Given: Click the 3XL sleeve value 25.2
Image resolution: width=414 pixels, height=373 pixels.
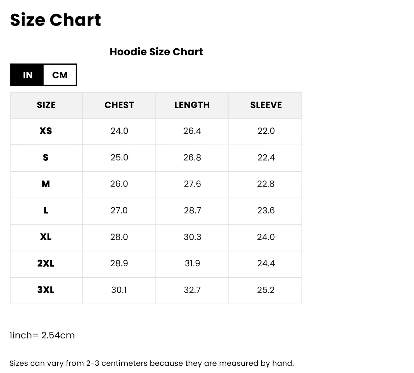Looking at the screenshot, I should (x=266, y=290).
